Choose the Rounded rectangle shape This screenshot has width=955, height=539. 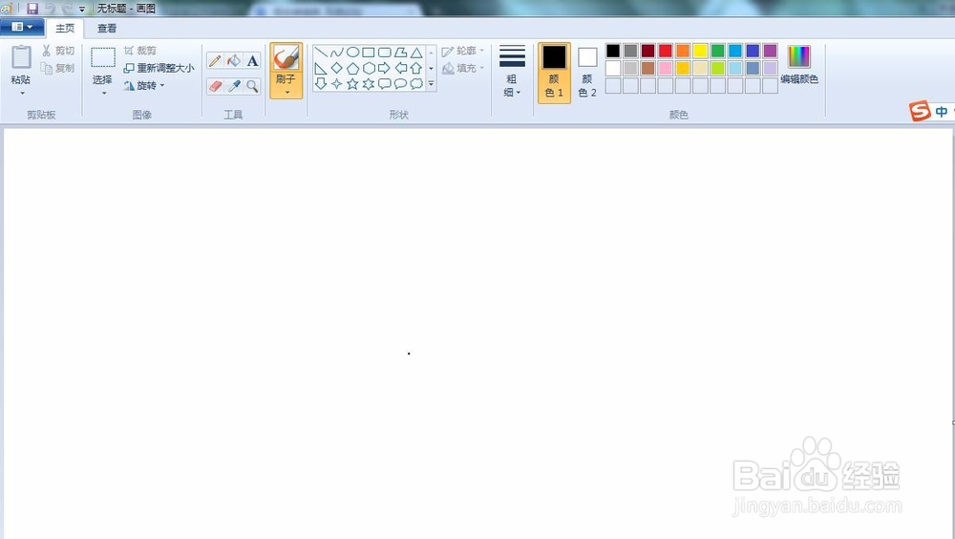click(x=384, y=53)
